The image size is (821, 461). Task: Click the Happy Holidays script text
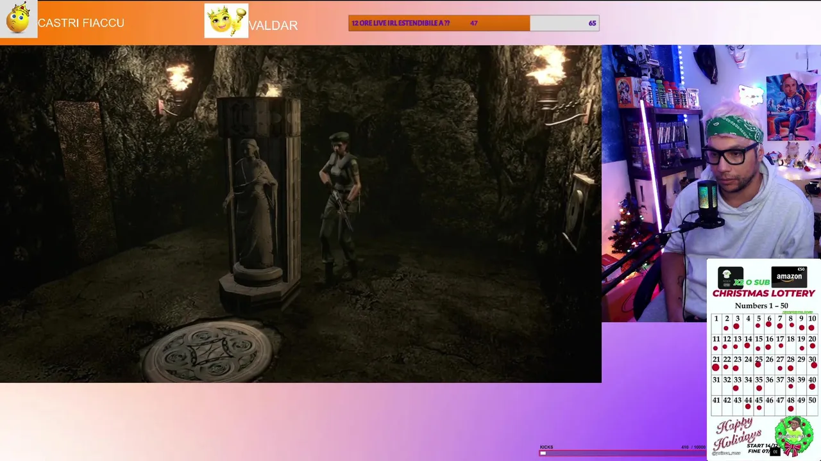coord(738,435)
